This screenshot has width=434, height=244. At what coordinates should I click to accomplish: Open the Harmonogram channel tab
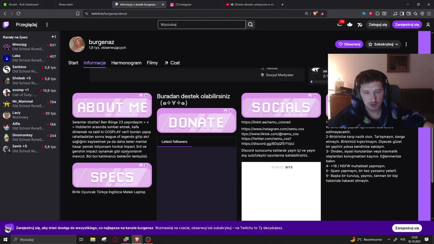pyautogui.click(x=126, y=63)
